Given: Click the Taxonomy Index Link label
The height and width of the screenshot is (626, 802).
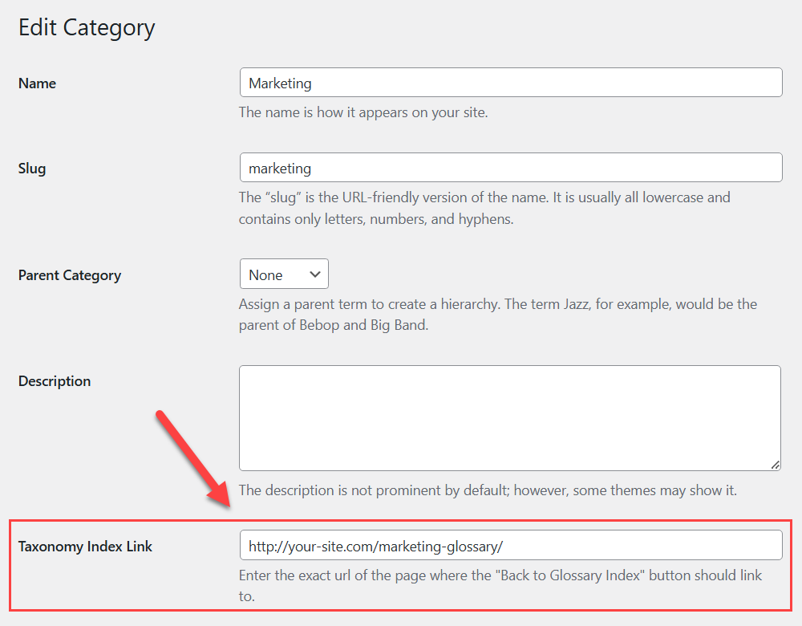Looking at the screenshot, I should 85,547.
